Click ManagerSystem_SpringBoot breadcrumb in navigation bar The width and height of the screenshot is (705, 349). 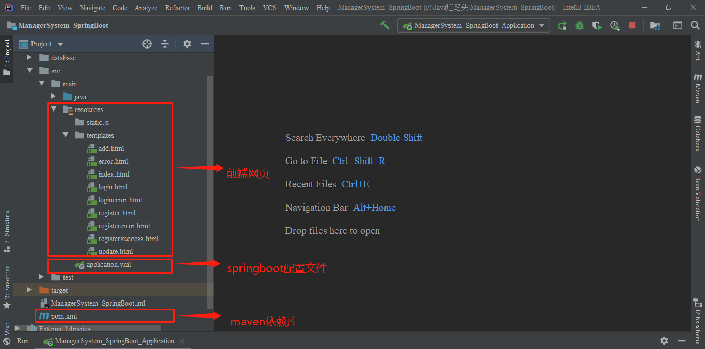coord(58,25)
